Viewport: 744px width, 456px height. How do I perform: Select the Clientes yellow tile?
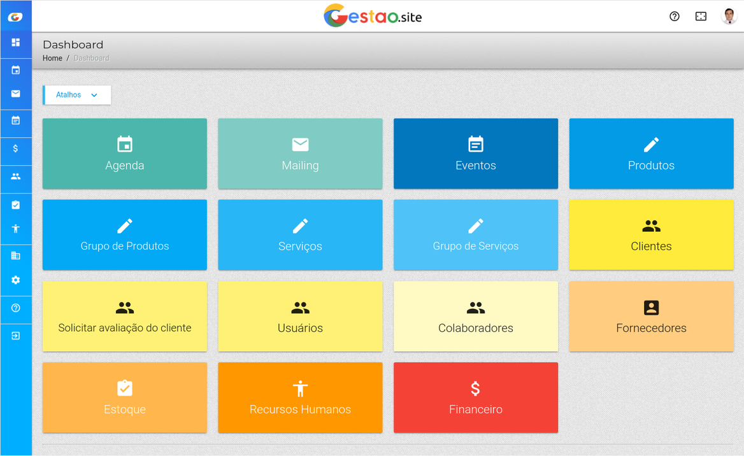coord(651,235)
